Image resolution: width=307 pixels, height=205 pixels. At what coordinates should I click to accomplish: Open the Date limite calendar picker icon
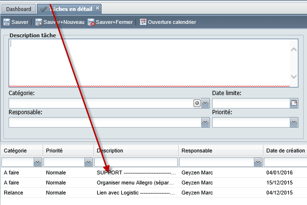294,103
